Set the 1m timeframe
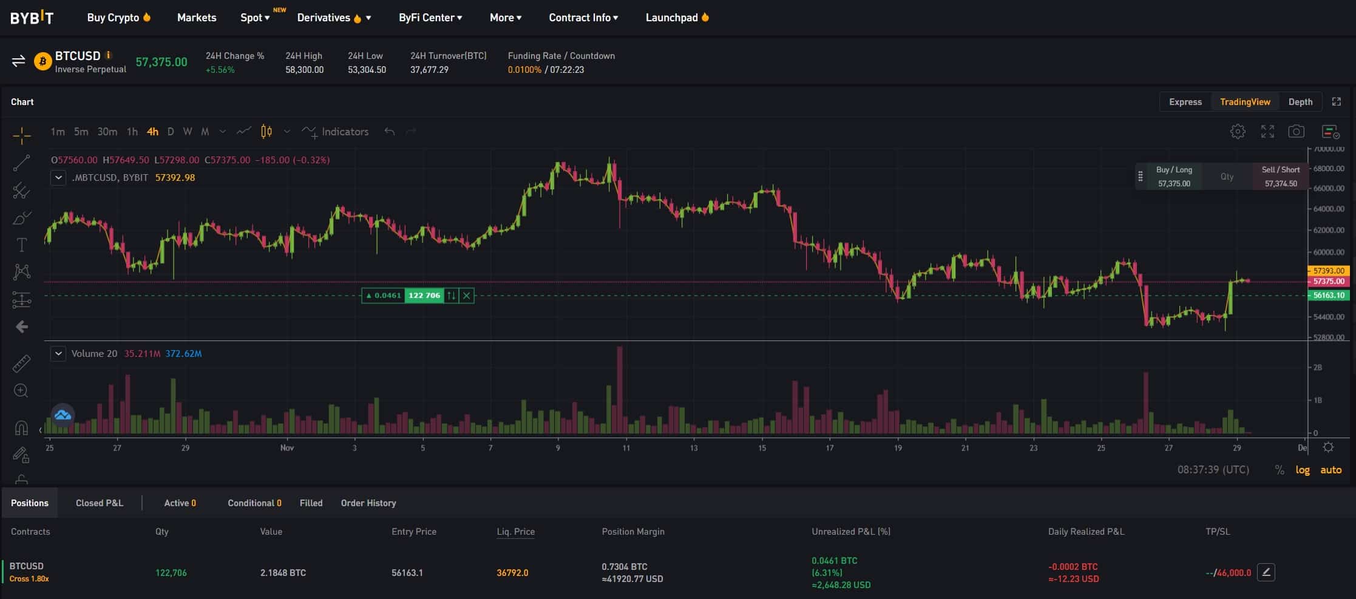 coord(58,132)
